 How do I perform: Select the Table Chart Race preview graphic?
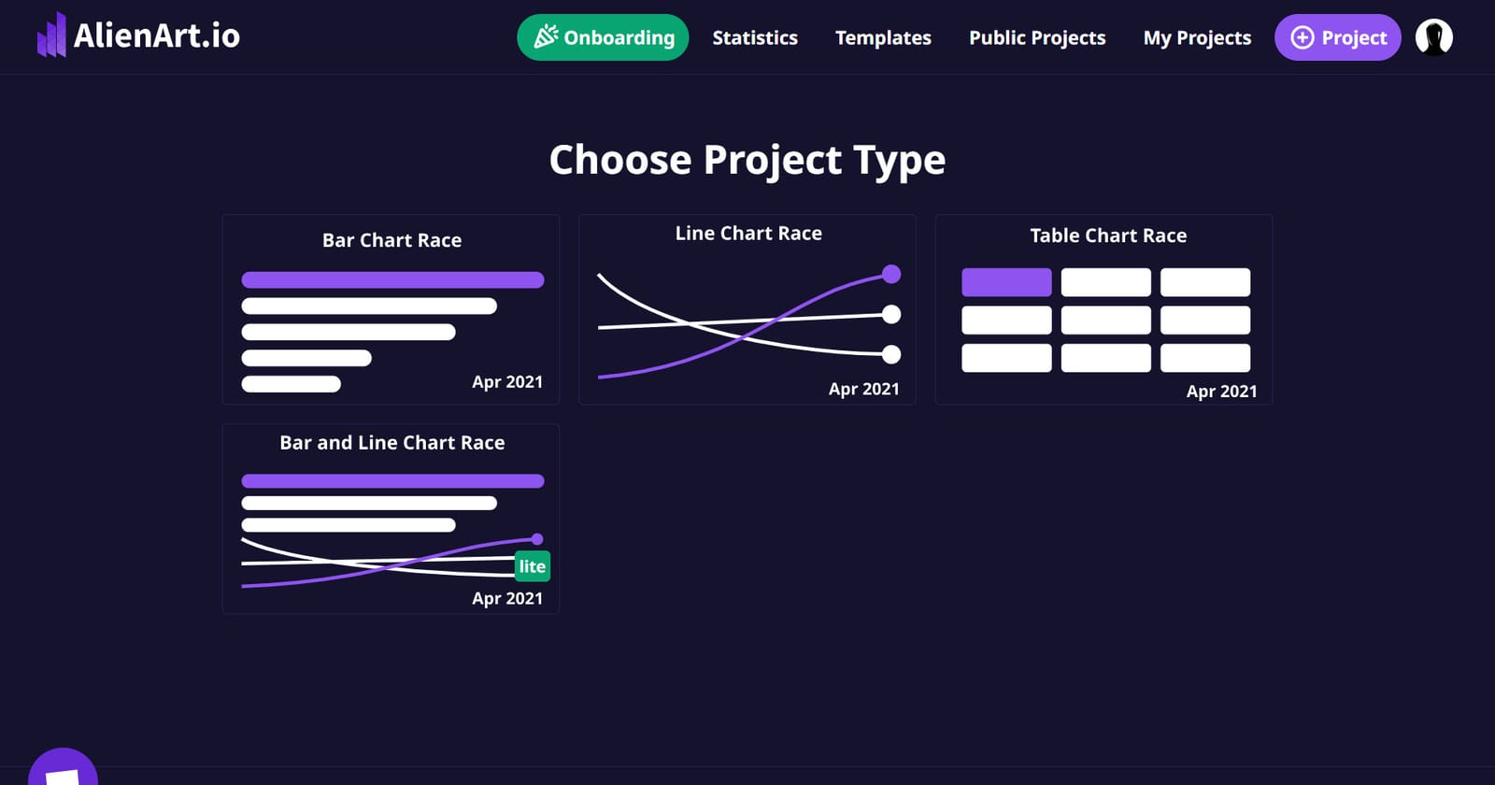[1105, 320]
